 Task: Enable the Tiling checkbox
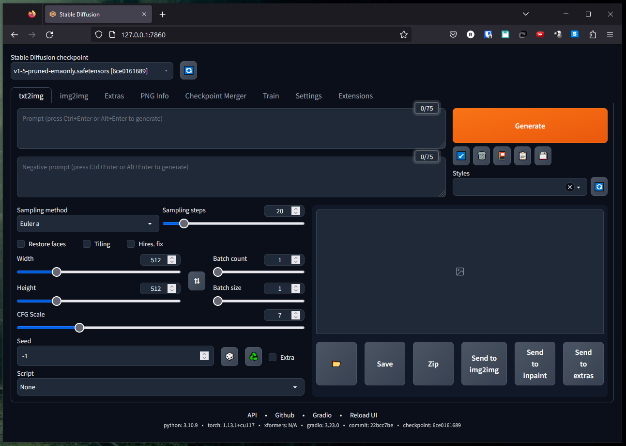pos(87,244)
